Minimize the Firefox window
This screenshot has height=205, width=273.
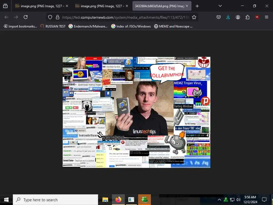pyautogui.click(x=242, y=6)
